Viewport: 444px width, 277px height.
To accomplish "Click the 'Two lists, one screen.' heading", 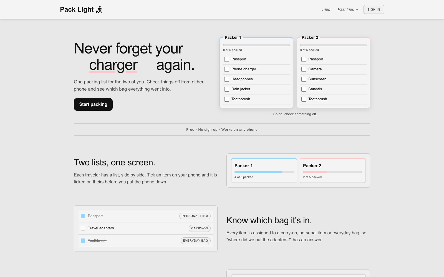I will pos(114,162).
